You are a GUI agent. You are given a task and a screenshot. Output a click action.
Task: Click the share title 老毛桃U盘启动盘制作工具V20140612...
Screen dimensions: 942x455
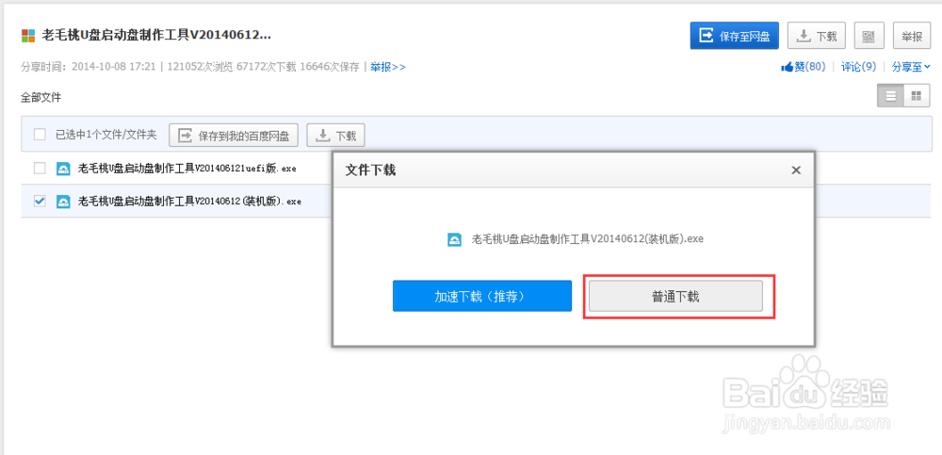[x=156, y=36]
